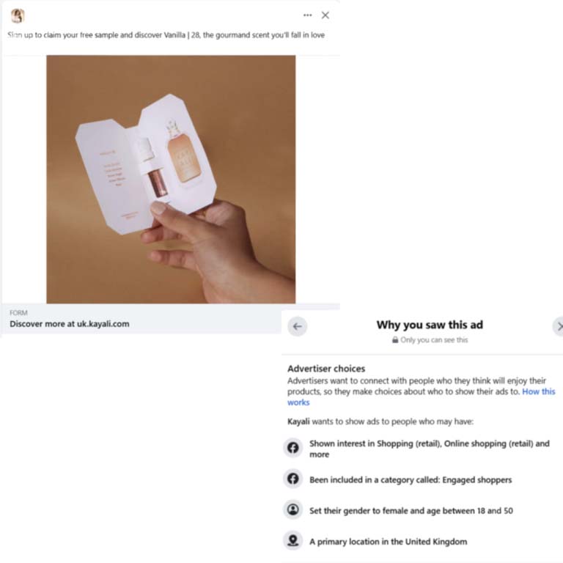Viewport: 563px width, 563px height.
Task: Click the profile icon beside gender and age
Action: 293,509
